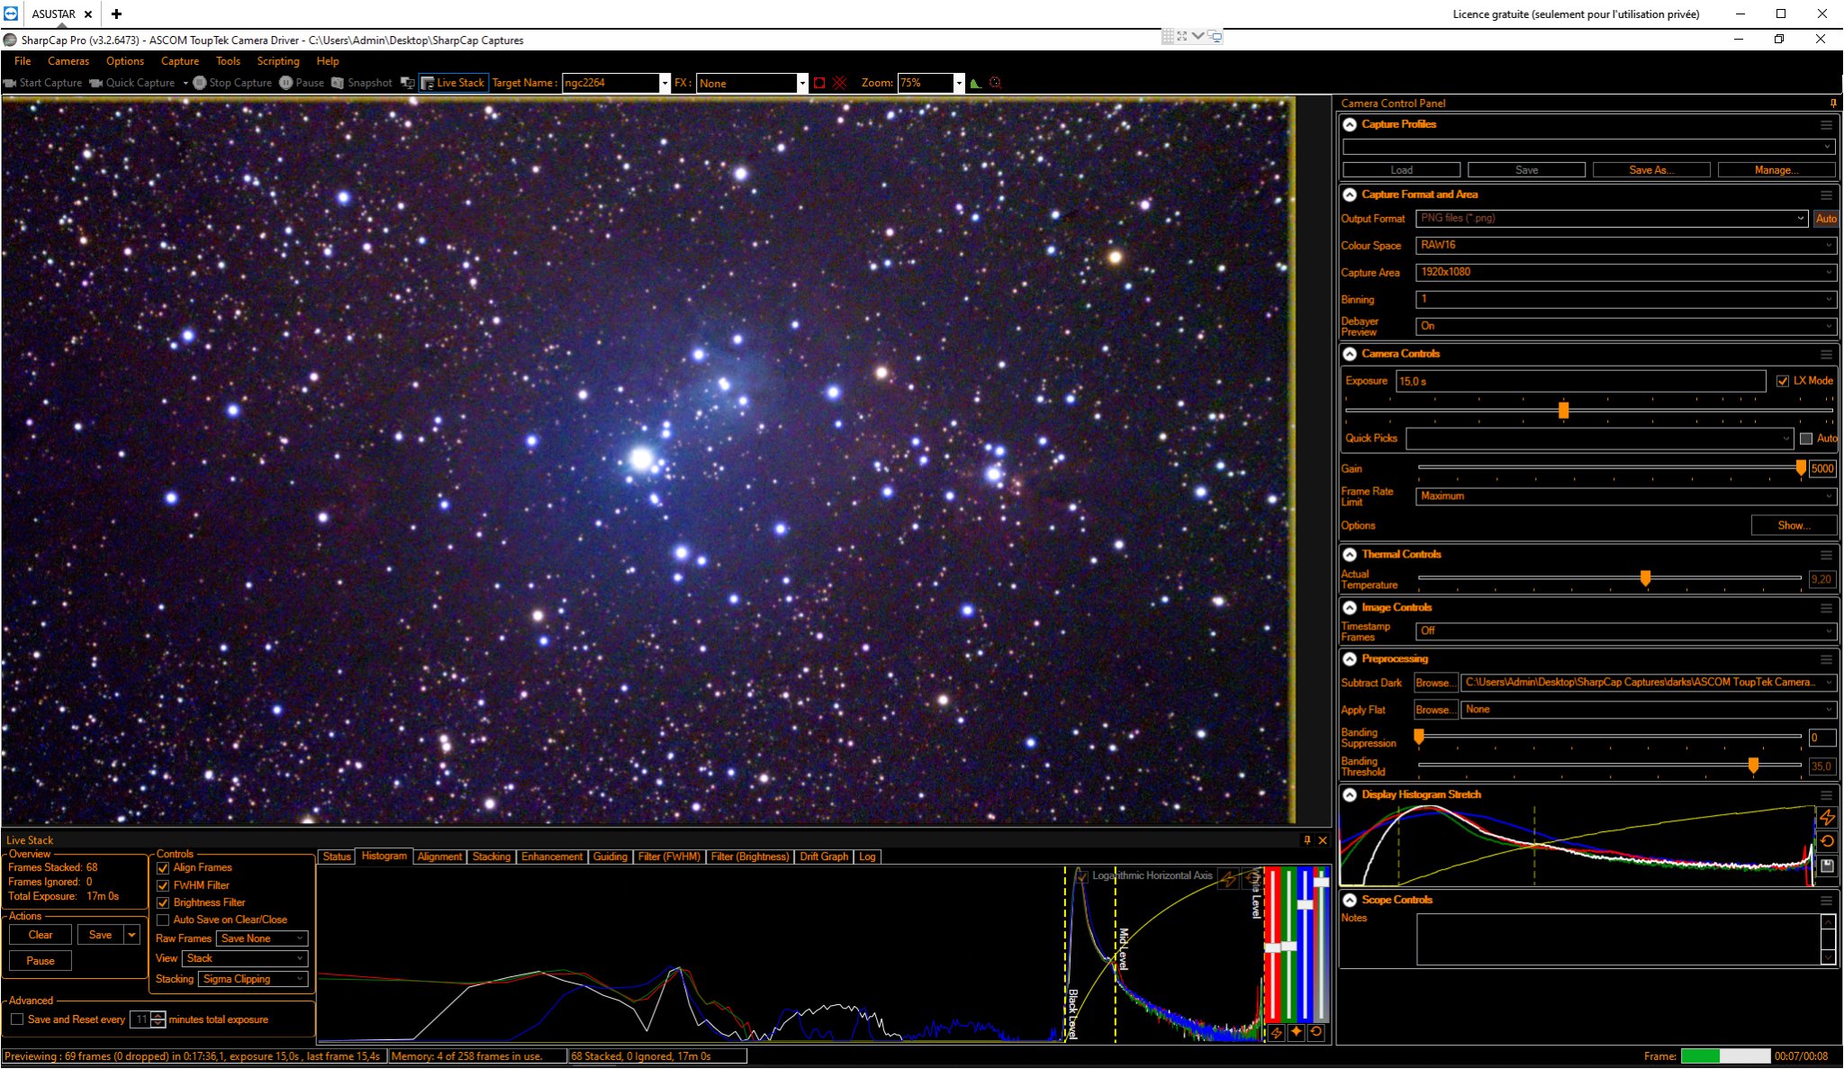Click the red crosshair reticule icon
This screenshot has width=1844, height=1069.
840,83
